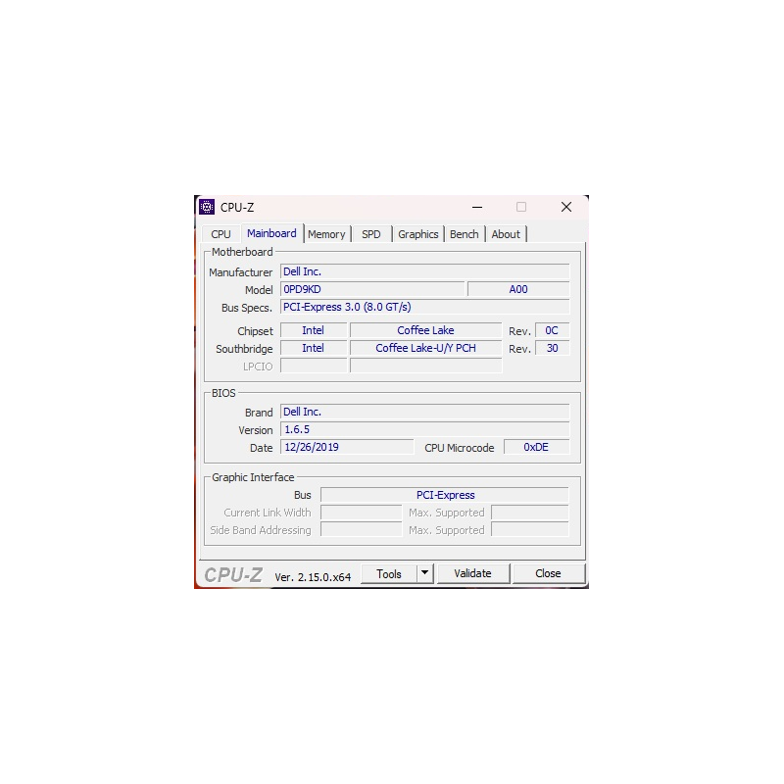
Task: Expand the Tools dropdown arrow
Action: tap(424, 573)
